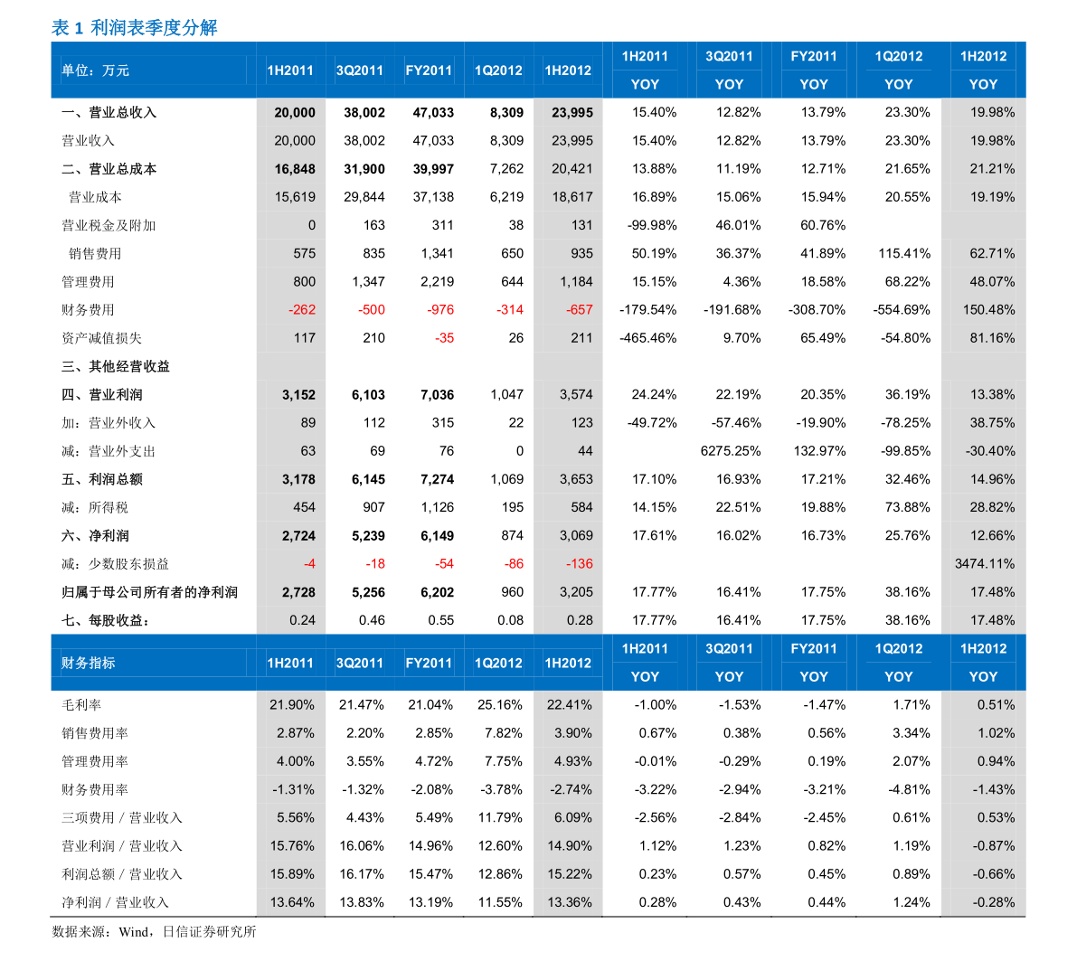Click the 13.36% net margin 1H2012 cell
The width and height of the screenshot is (1077, 961).
point(570,902)
